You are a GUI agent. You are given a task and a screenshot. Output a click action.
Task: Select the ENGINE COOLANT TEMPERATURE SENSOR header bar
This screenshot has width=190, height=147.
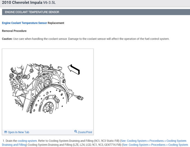[x=96, y=12]
